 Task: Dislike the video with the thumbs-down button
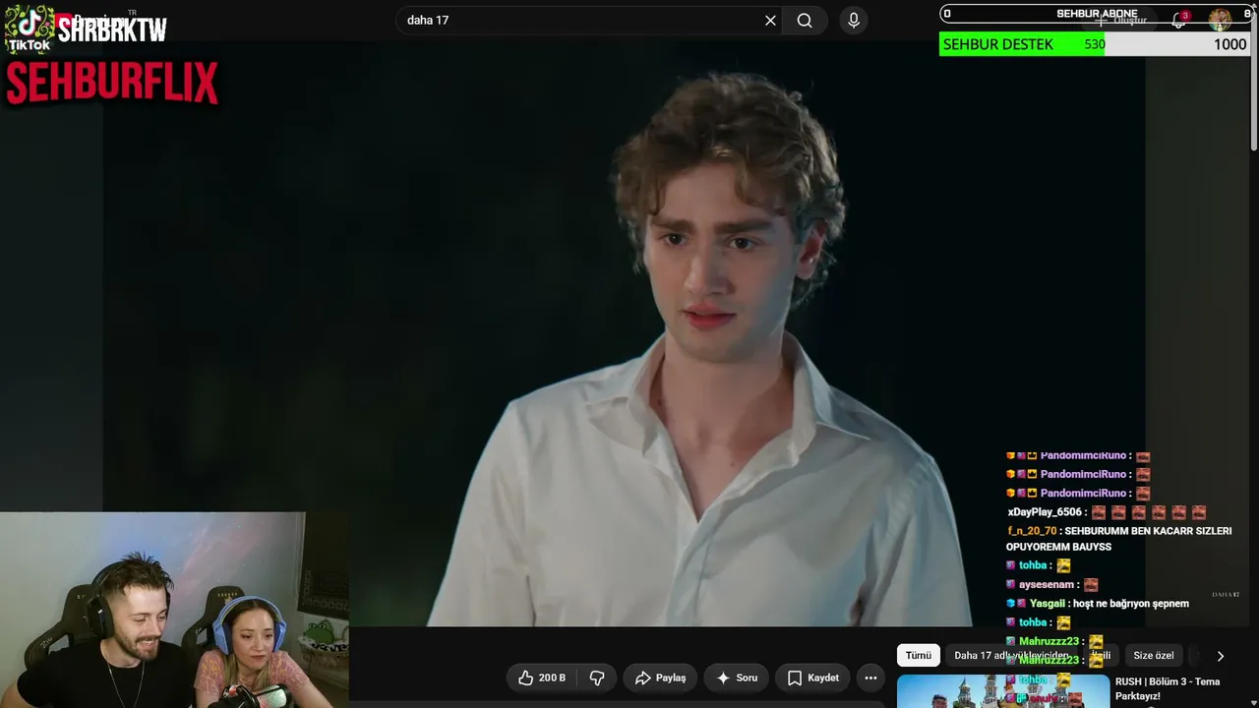(x=596, y=678)
